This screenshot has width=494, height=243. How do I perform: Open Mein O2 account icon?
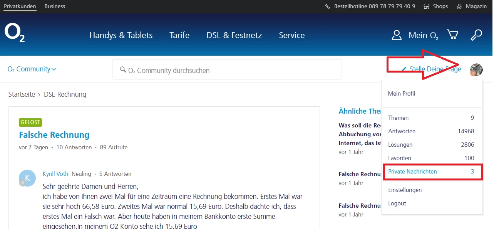[x=397, y=35]
